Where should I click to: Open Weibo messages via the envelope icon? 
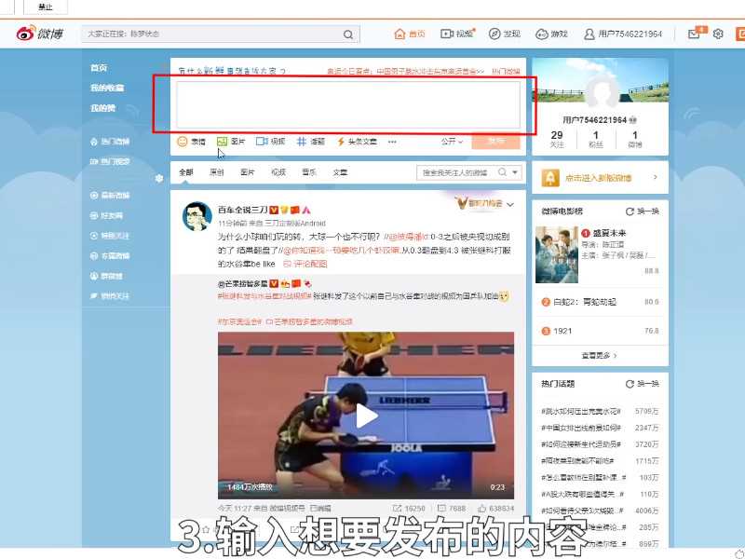click(694, 34)
